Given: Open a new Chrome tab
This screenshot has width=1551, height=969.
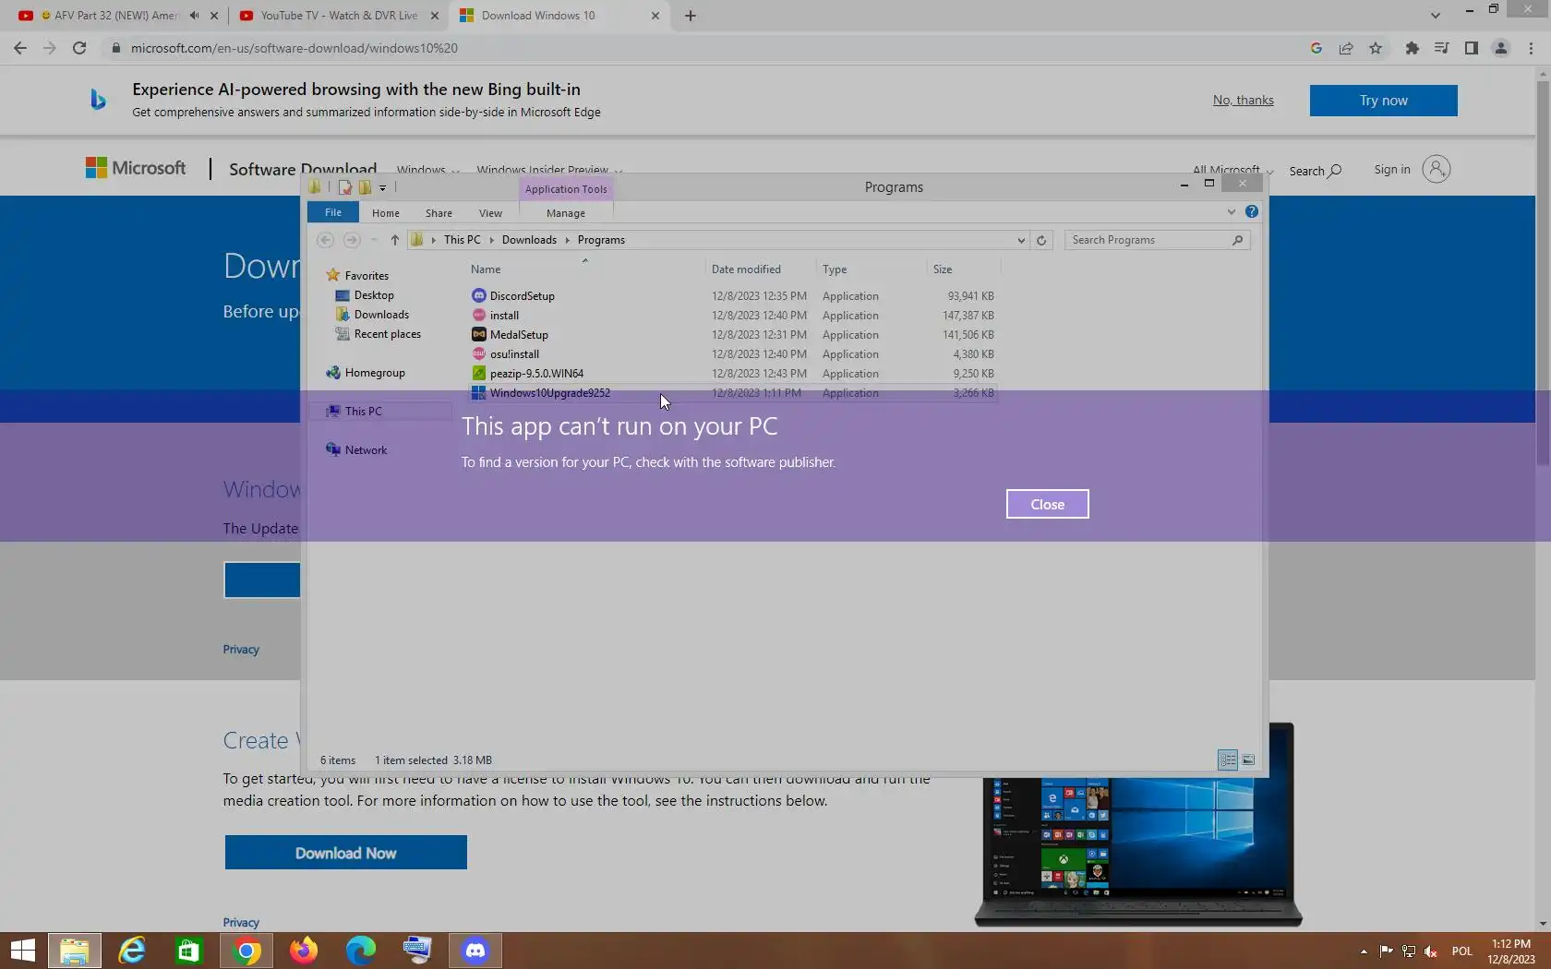Looking at the screenshot, I should (x=691, y=16).
